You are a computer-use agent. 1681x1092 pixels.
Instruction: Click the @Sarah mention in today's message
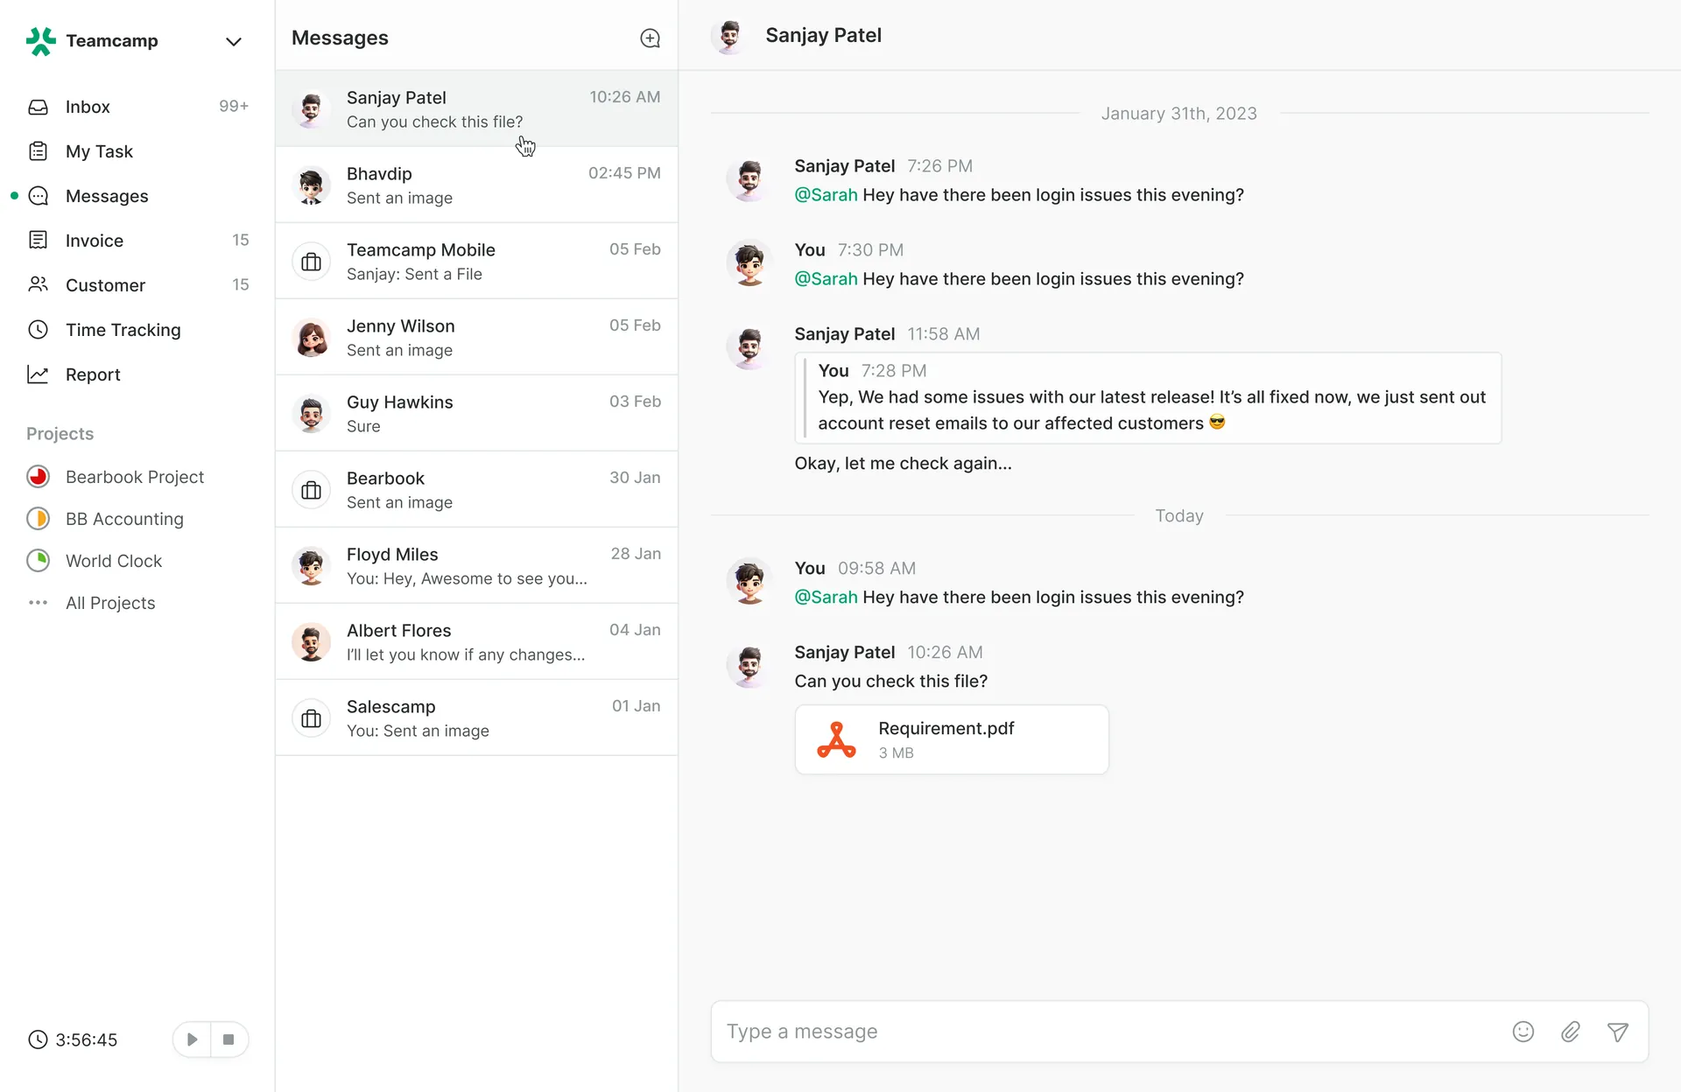pyautogui.click(x=825, y=597)
